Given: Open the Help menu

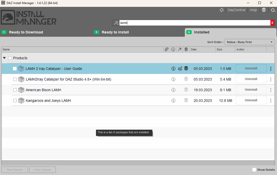Looking at the screenshot, I should pos(253,10).
